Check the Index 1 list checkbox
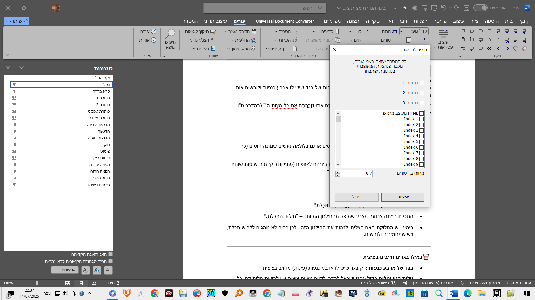 tap(421, 119)
